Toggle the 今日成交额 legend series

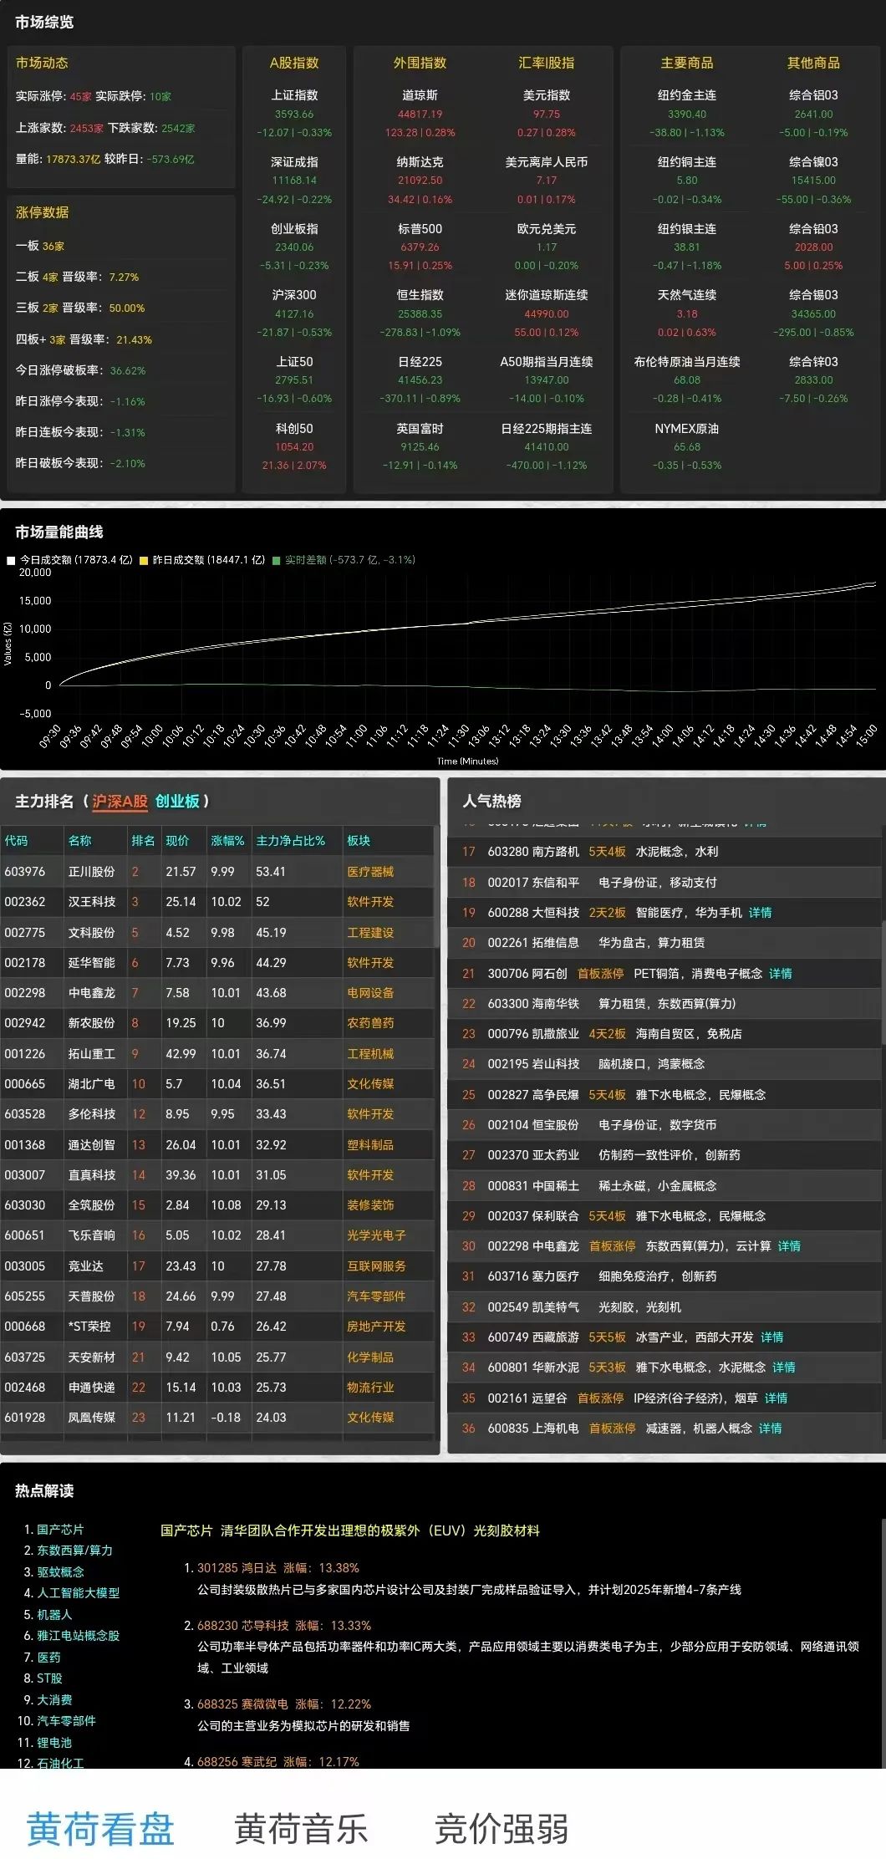[75, 560]
